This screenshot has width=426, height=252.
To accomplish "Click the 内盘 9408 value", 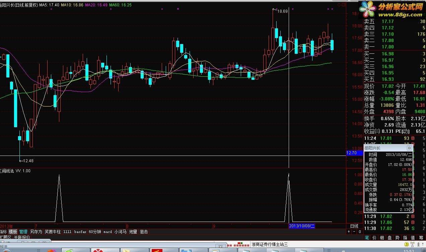I will click(420, 112).
